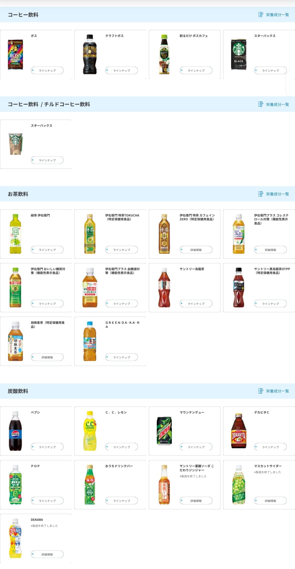Open the 栄養成分一覧 link for コーヒー飲料
The height and width of the screenshot is (569, 295).
click(x=277, y=15)
